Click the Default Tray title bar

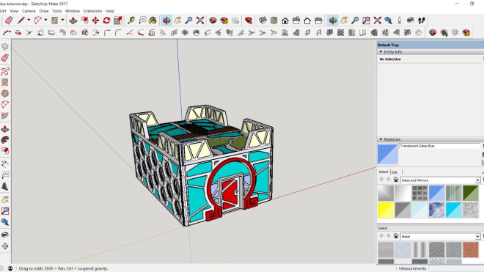click(430, 45)
